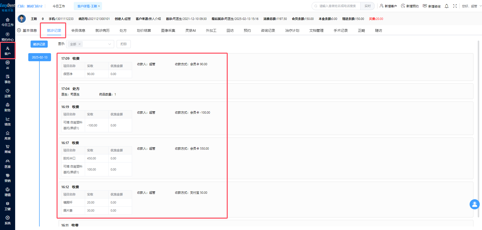
Task: Click 新增客户 in the top bar
Action: (388, 6)
